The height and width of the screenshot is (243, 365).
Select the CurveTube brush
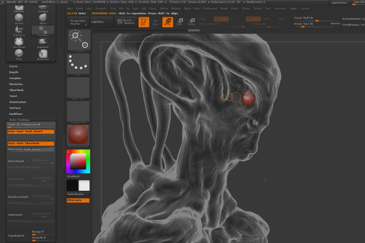pos(19,43)
